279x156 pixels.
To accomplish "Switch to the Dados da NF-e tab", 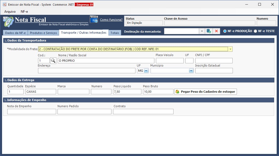I will (x=15, y=33).
